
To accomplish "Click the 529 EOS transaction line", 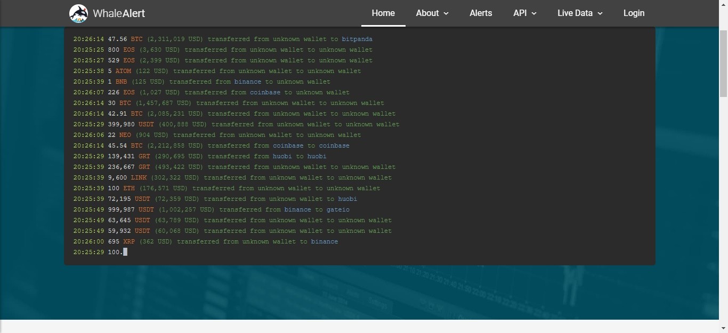I will 223,60.
